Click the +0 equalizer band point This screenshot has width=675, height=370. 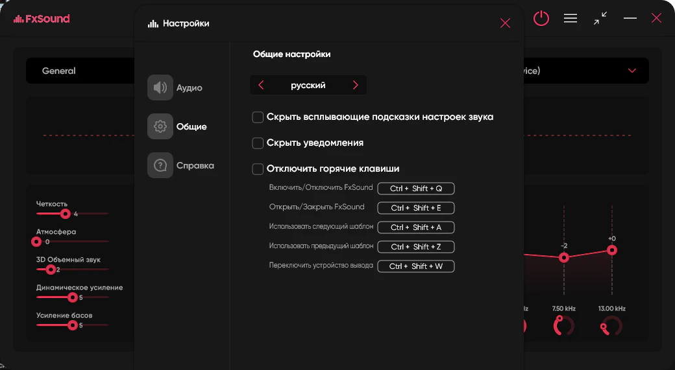tap(611, 250)
